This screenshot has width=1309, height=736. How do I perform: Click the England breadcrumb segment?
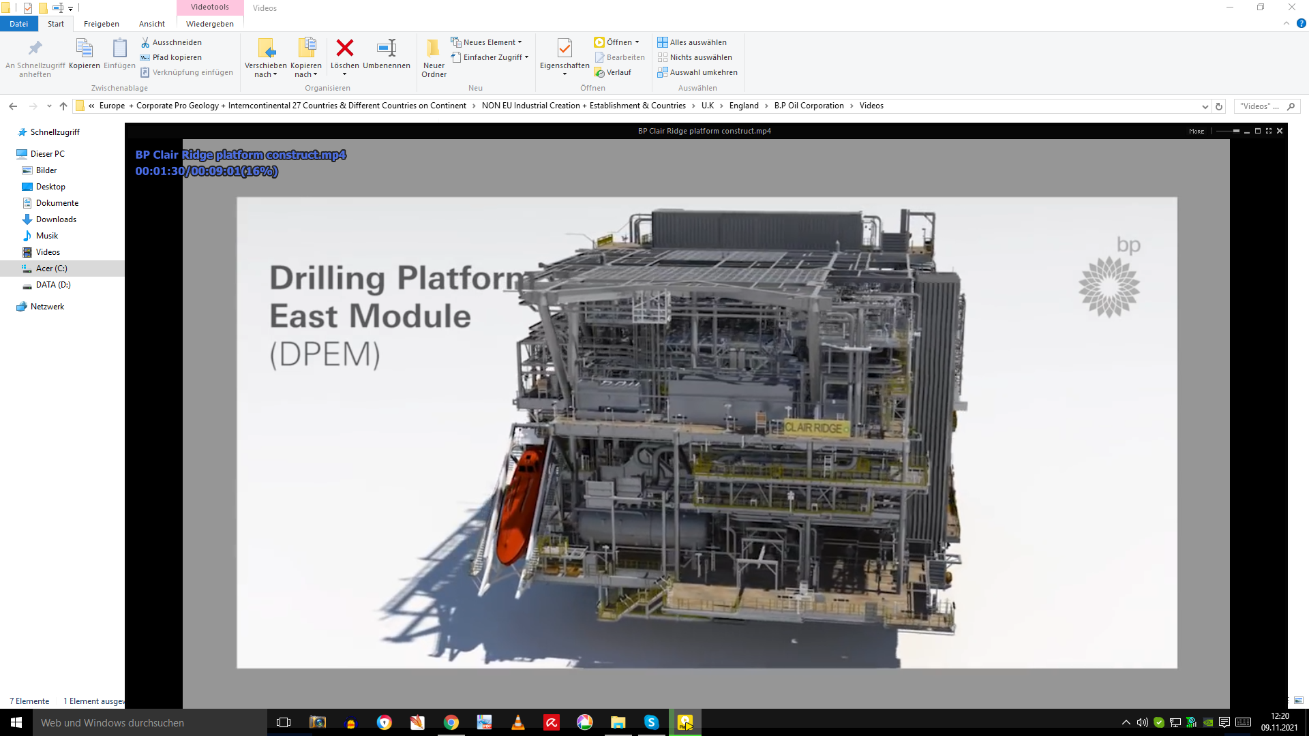coord(744,106)
